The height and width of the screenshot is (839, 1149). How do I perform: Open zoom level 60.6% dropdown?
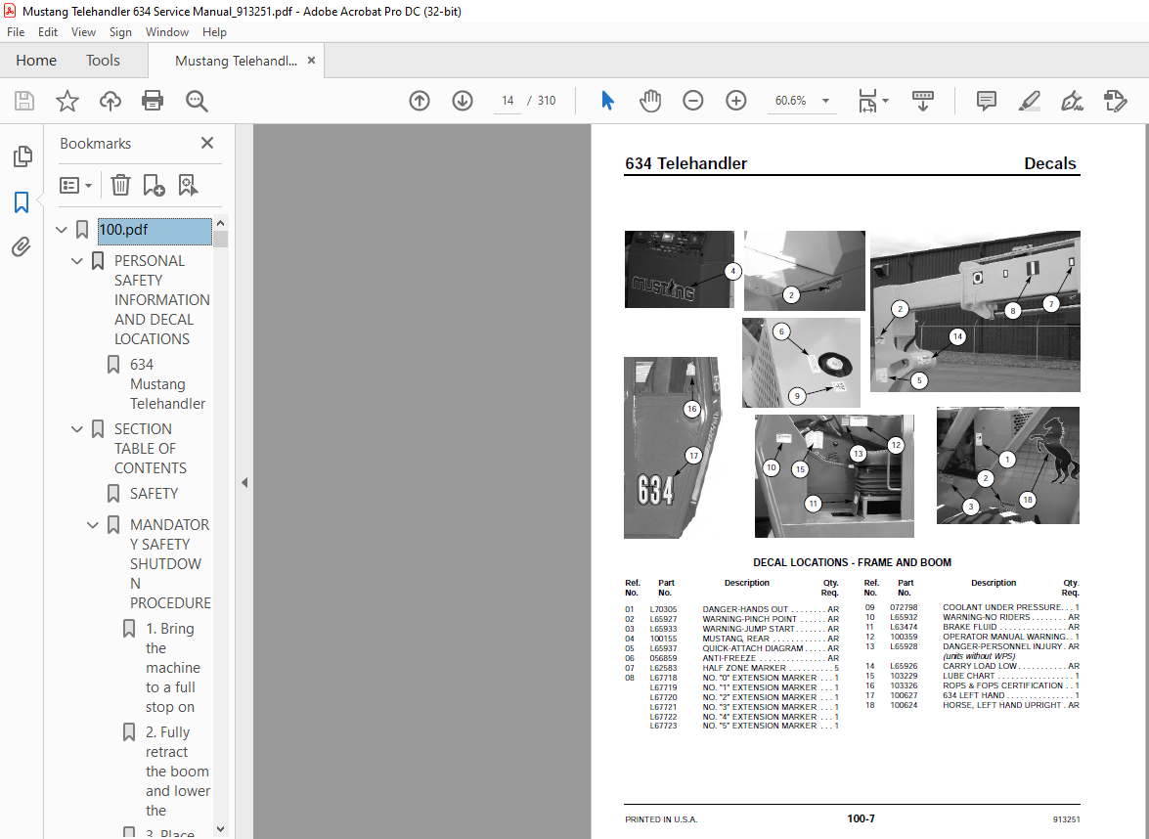pos(826,101)
